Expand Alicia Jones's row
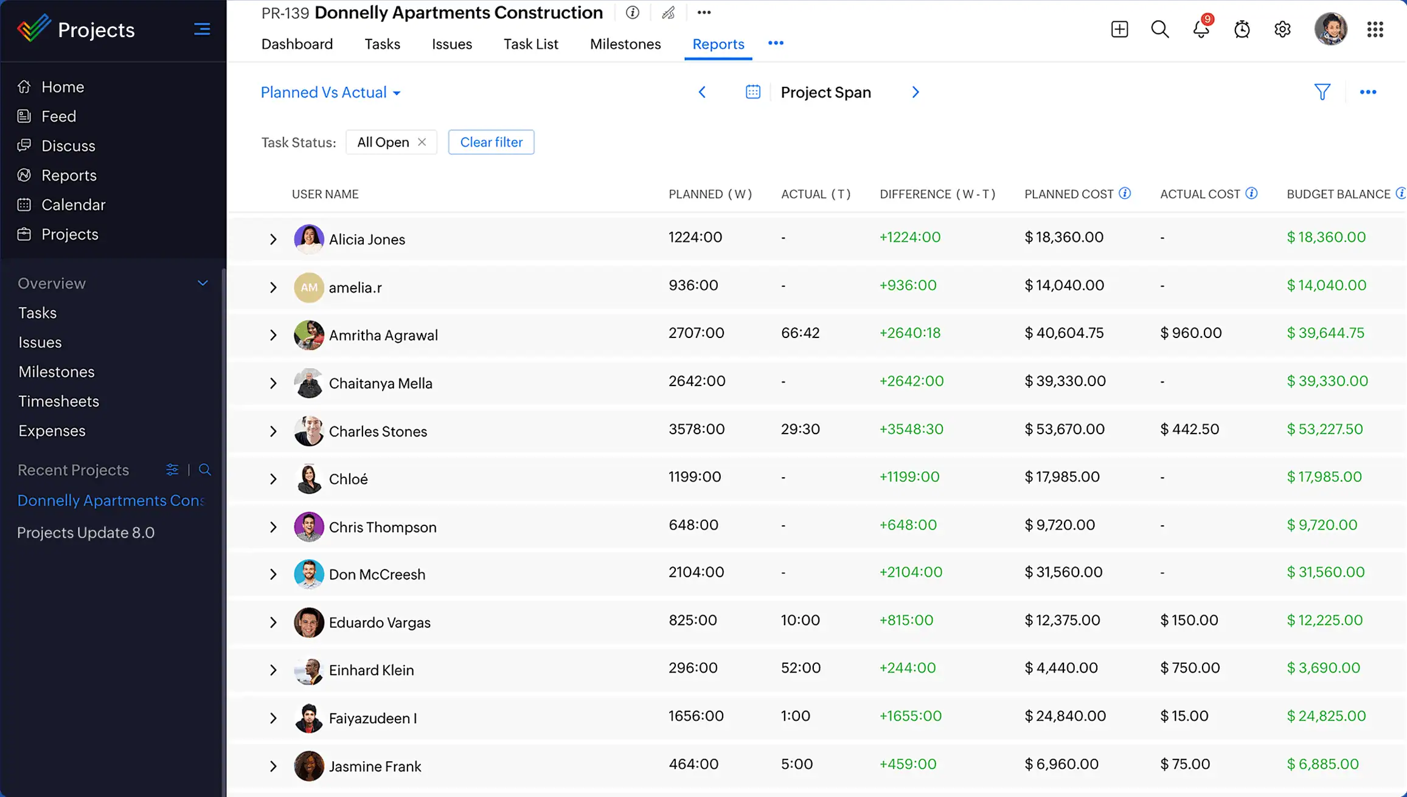Screen dimensions: 1407x797 click(x=273, y=239)
